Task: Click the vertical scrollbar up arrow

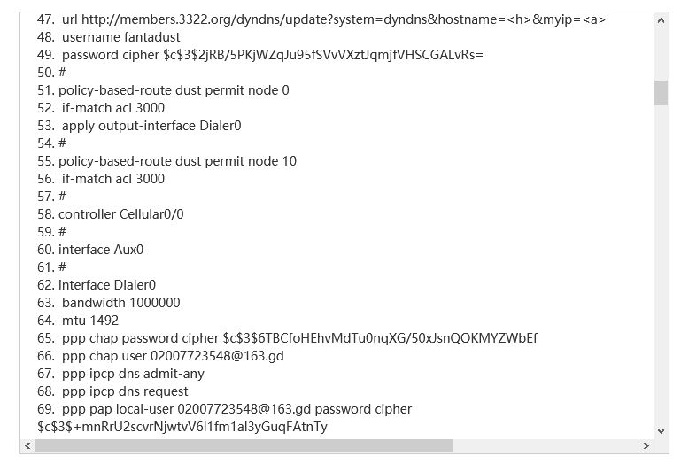Action: click(x=661, y=19)
